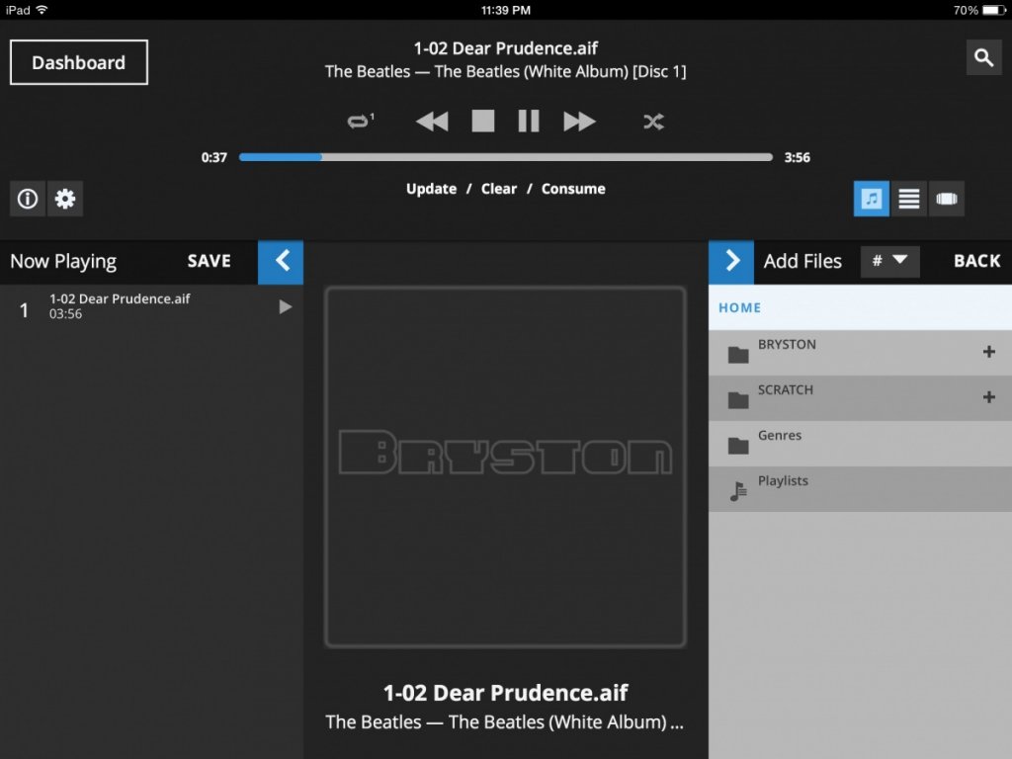Click the Now Playing heading
Image resolution: width=1012 pixels, height=759 pixels.
[x=63, y=261]
